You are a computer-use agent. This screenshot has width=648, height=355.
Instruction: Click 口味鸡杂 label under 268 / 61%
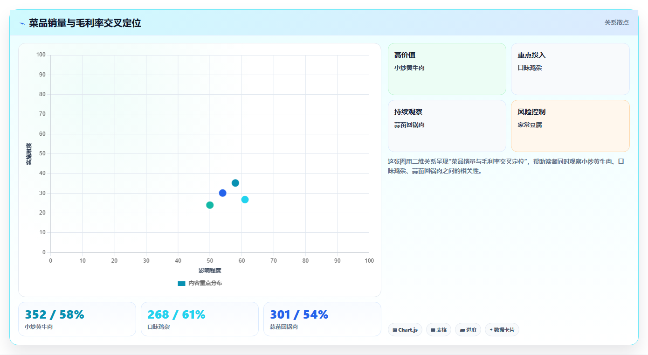tap(159, 327)
